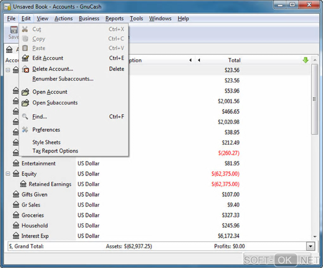The image size is (323, 268).
Task: Click the Open Subaccounts folder icon
Action: [25, 103]
